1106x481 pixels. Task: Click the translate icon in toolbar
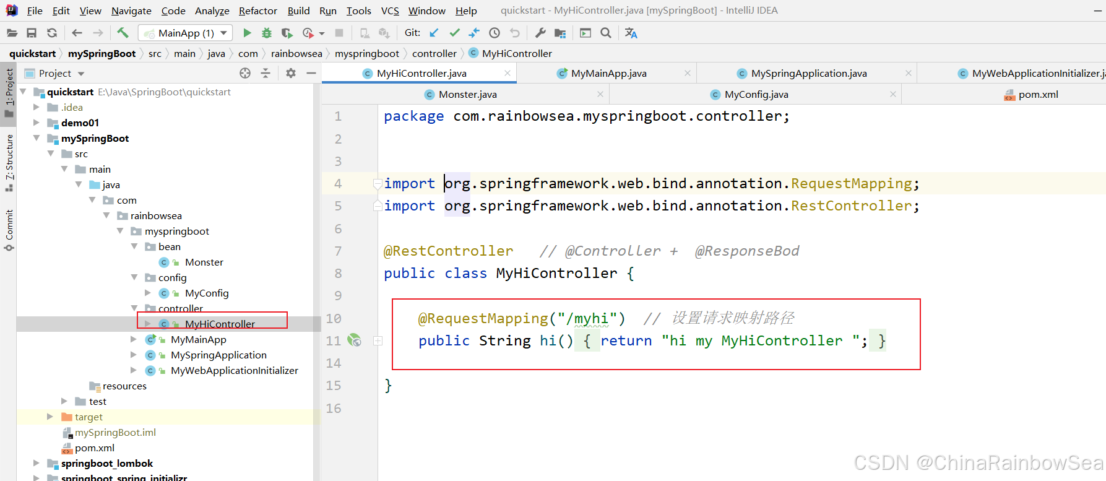point(631,33)
